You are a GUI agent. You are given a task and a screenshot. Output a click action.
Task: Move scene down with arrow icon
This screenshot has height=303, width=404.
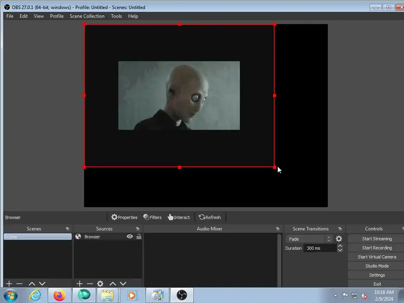(42, 284)
